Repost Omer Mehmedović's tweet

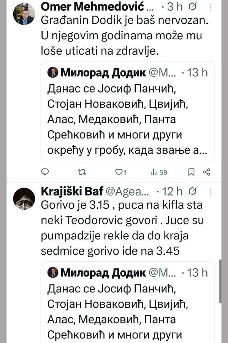click(x=82, y=172)
